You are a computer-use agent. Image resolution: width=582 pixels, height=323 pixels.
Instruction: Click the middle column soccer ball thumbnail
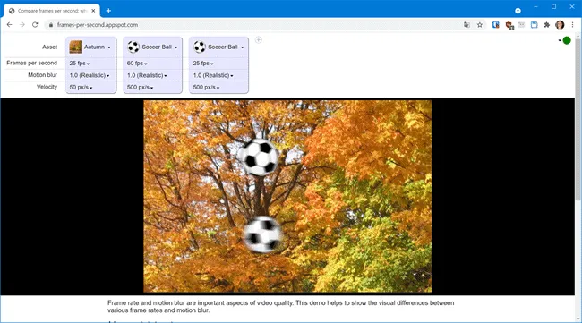133,47
